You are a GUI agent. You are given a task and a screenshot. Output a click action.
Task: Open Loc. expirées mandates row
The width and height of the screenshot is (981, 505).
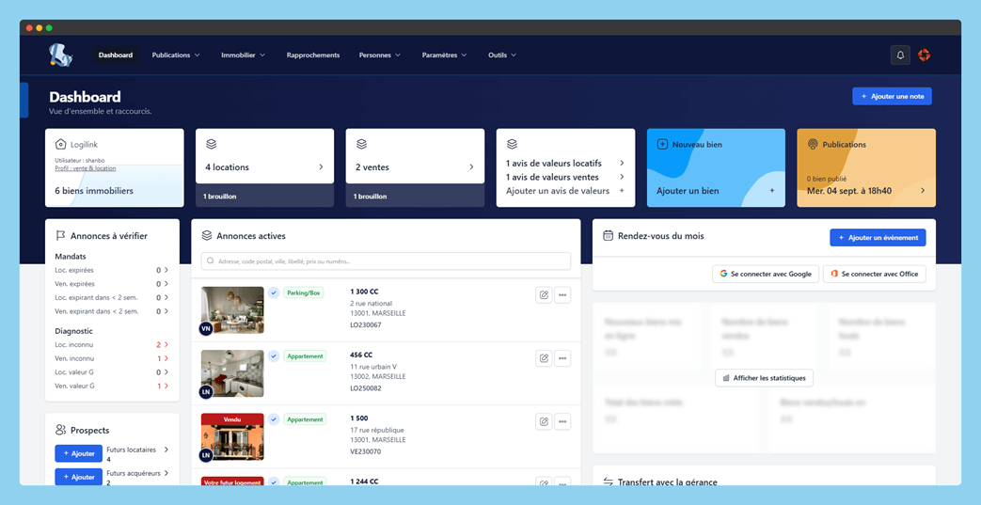(112, 270)
